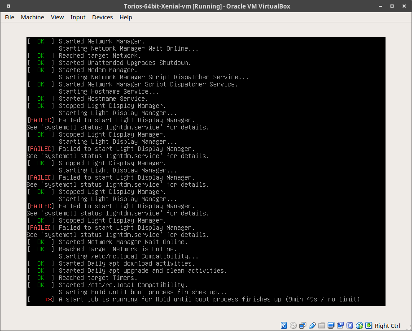Click the display monitor status icon
This screenshot has width=412, height=331.
pos(331,326)
